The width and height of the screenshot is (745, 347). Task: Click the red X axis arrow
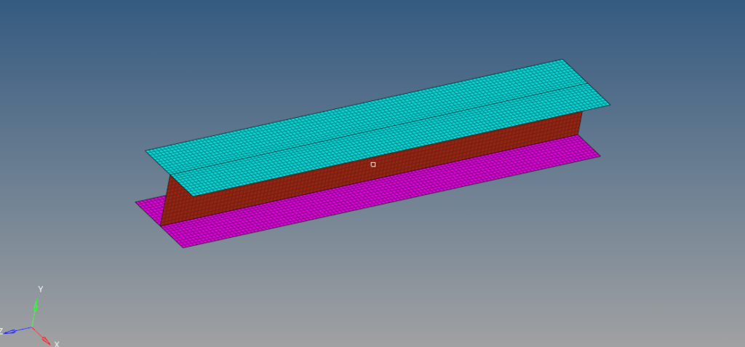pyautogui.click(x=41, y=335)
